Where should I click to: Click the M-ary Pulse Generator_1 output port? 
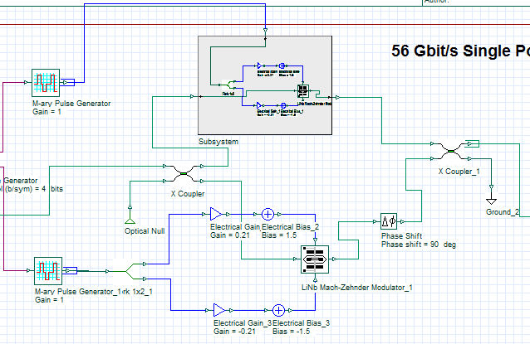click(67, 270)
